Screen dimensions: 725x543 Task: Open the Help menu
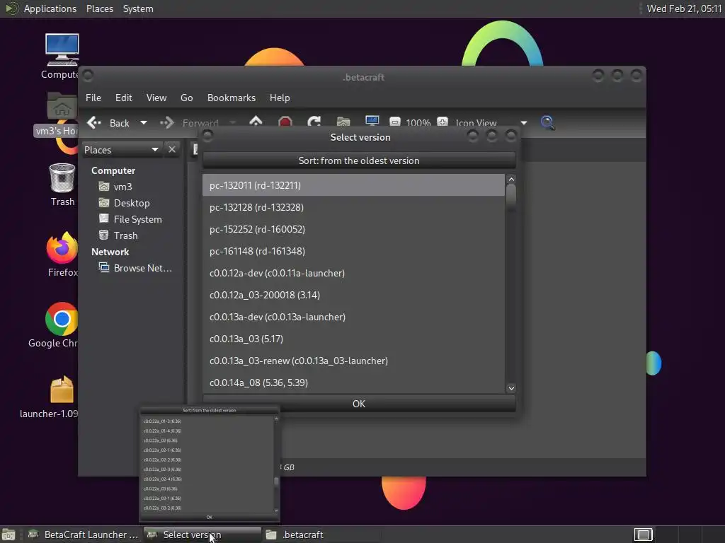tap(280, 98)
